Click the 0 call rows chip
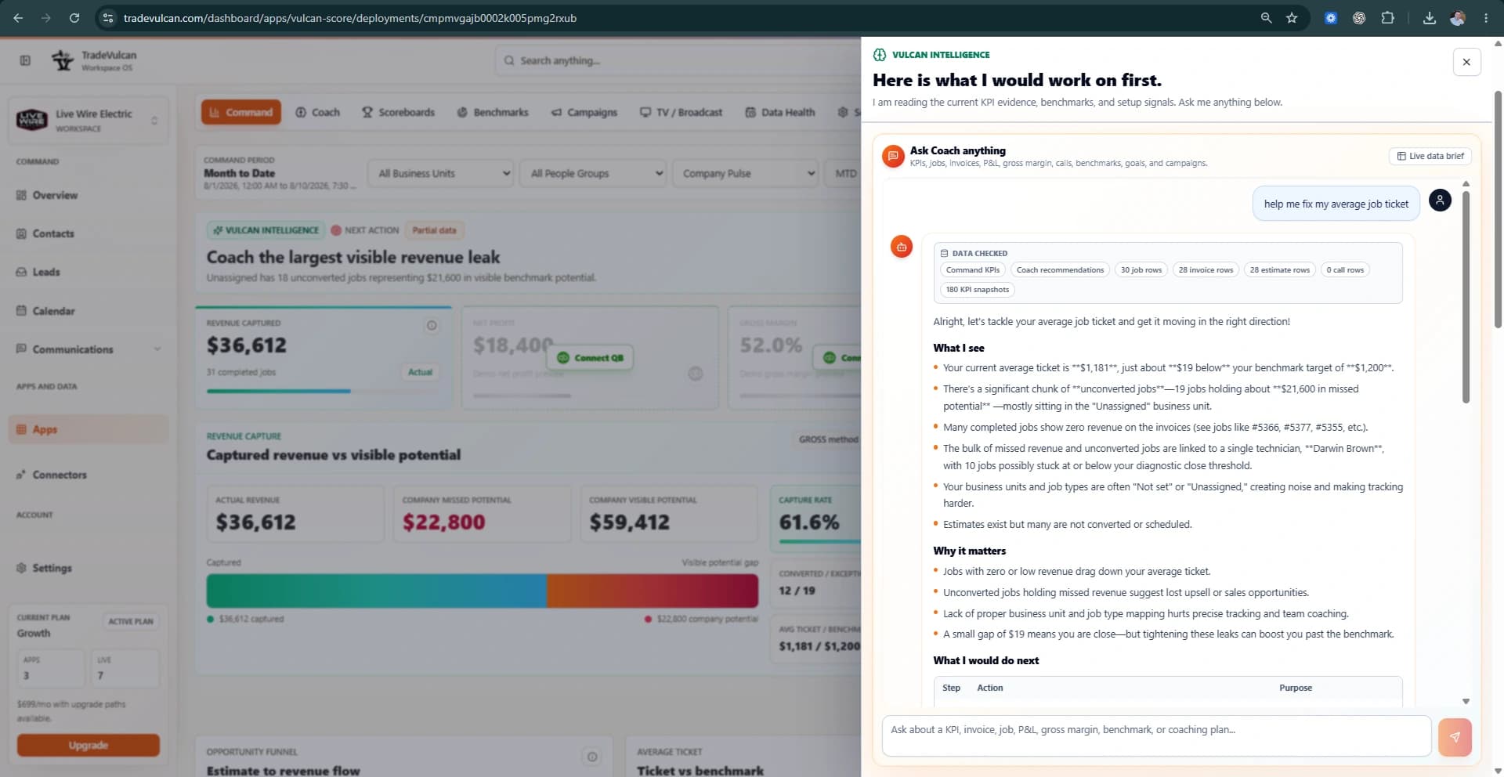This screenshot has width=1504, height=777. (x=1345, y=270)
